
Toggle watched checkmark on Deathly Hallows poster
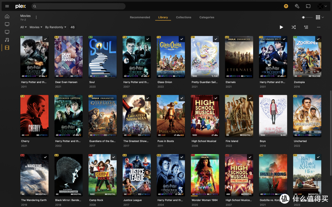45,39
